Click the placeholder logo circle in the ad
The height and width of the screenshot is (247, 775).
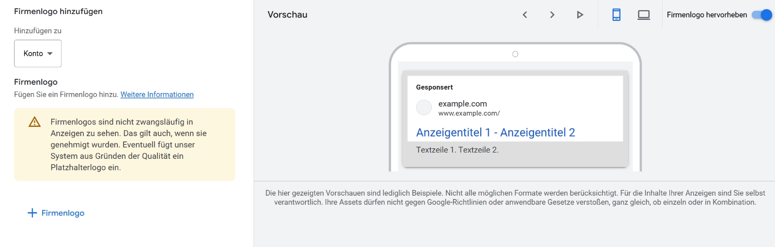click(424, 108)
